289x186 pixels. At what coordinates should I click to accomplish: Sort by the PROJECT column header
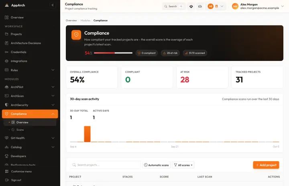point(75,177)
